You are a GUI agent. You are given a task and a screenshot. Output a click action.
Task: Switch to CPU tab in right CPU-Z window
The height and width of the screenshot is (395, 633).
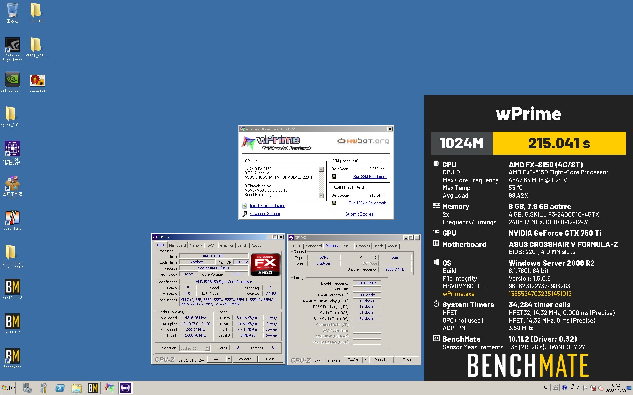[x=297, y=246]
